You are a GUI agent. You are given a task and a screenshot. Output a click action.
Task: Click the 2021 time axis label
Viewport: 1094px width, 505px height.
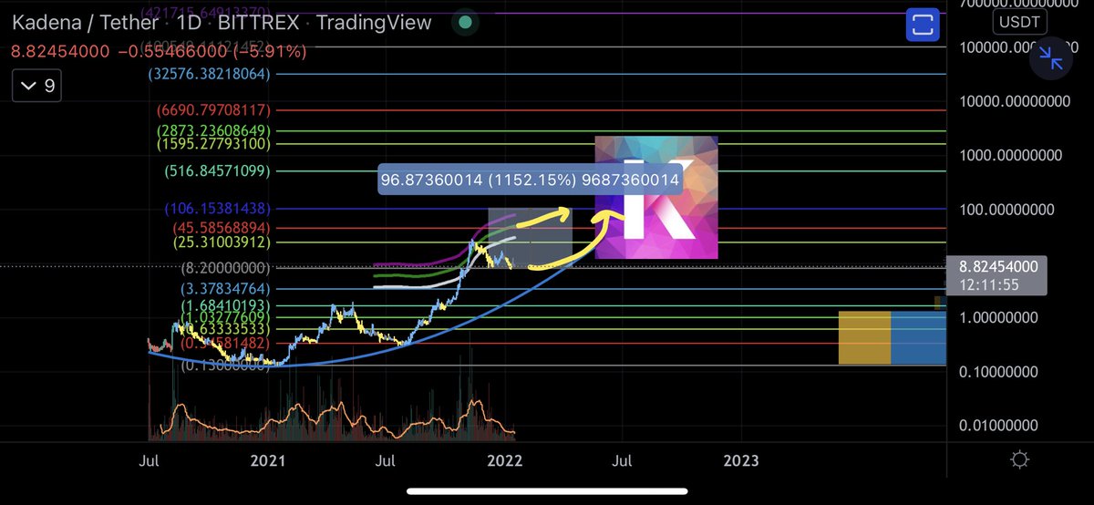(x=270, y=459)
